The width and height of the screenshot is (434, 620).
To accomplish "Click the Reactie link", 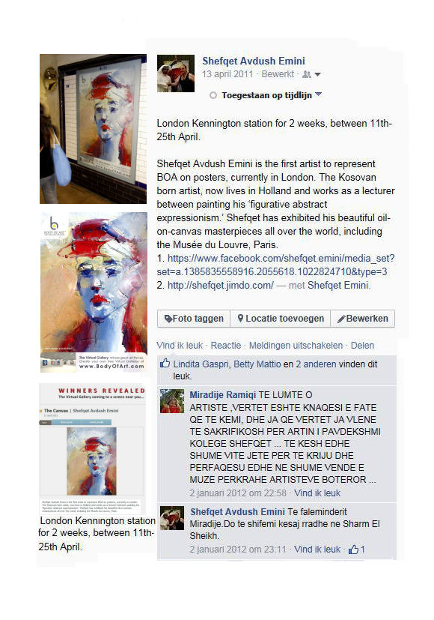I will tap(226, 346).
